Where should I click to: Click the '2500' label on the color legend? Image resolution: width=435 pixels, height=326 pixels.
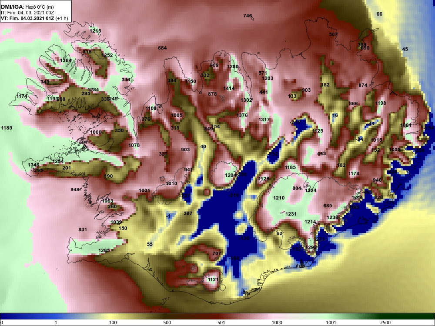385,323
